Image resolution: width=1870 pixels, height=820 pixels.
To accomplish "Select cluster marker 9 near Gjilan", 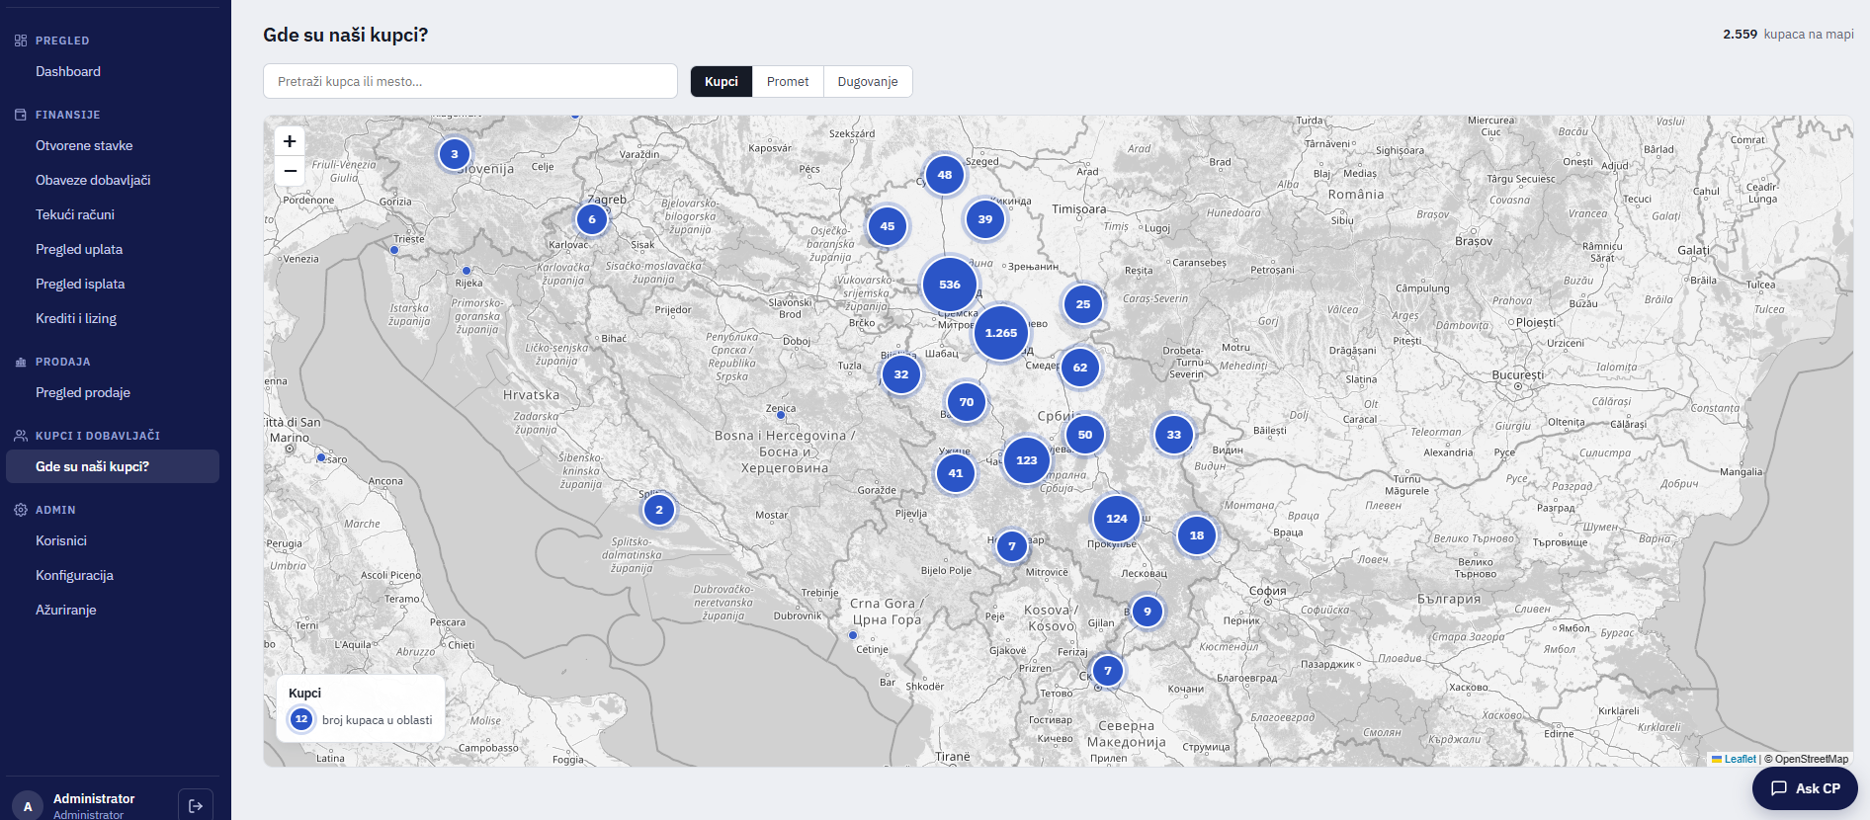I will 1147,612.
